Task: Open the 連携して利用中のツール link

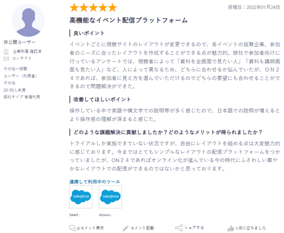Action: (x=94, y=182)
